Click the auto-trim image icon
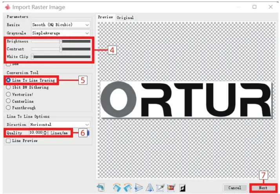280x194 pixels. (x=171, y=188)
